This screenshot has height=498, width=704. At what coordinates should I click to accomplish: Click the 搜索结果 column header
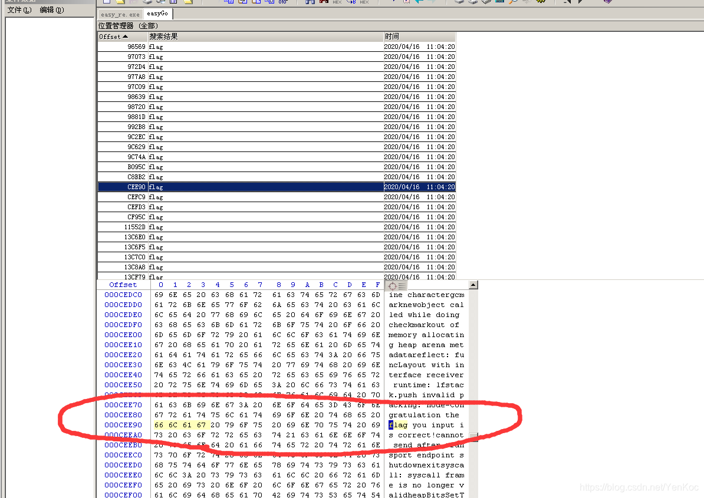[x=265, y=37]
